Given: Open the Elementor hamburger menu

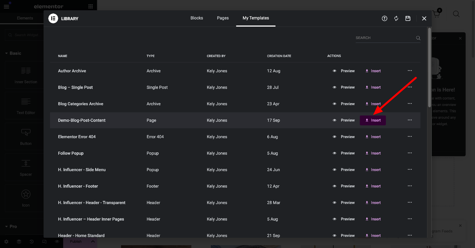Looking at the screenshot, I should 6,6.
